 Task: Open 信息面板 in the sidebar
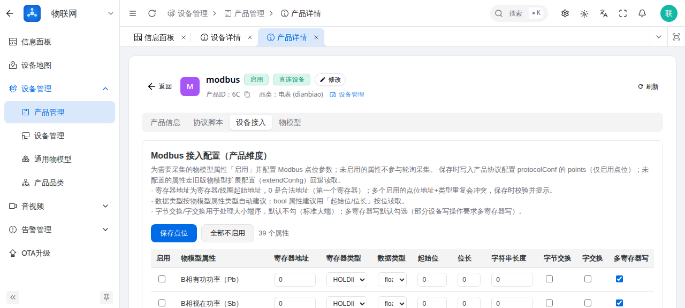pos(59,42)
